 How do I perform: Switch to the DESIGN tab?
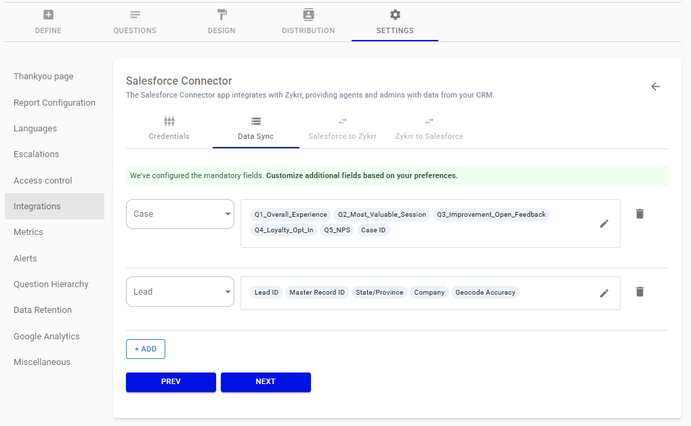222,22
